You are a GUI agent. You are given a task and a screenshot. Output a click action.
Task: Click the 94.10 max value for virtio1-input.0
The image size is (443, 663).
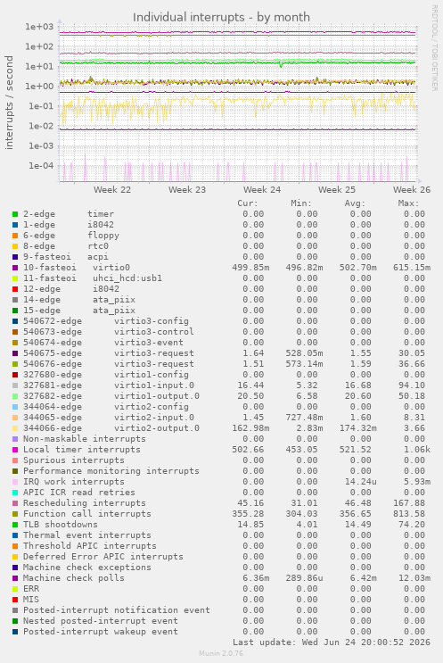coord(412,385)
